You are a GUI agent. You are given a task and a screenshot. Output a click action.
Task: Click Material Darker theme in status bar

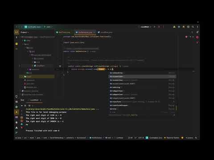coord(173,138)
